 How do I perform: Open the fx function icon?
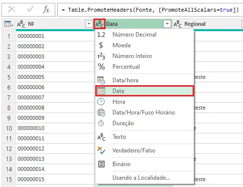pos(46,9)
